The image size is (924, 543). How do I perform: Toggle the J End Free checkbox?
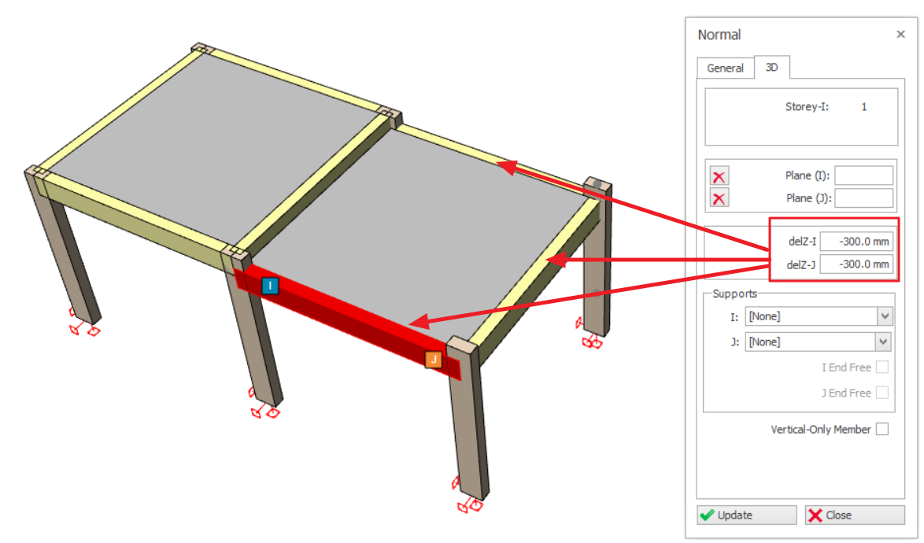click(882, 393)
